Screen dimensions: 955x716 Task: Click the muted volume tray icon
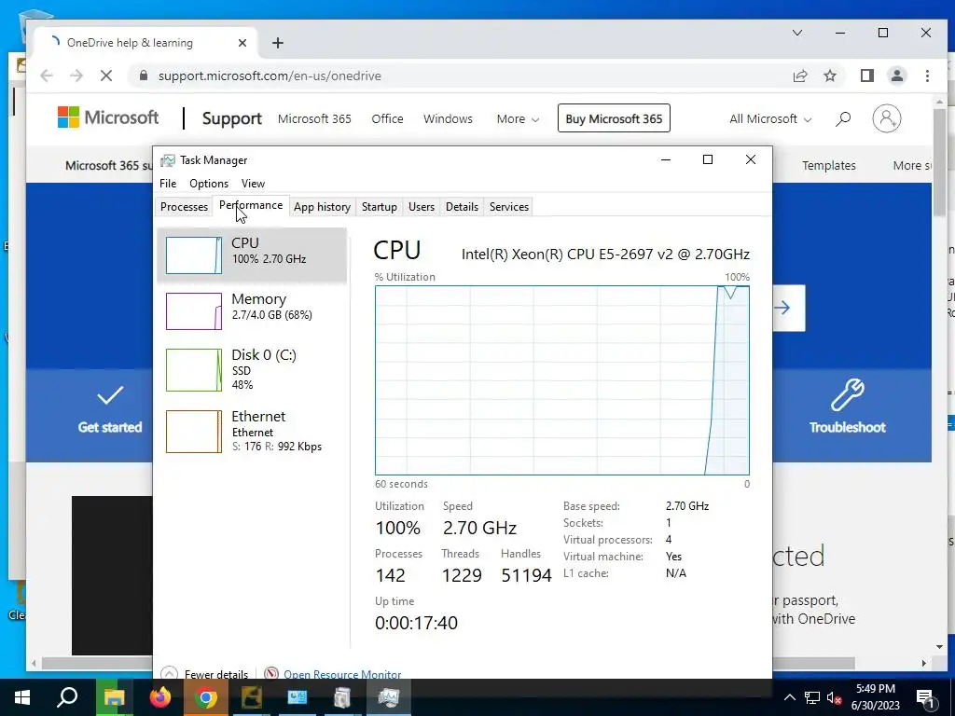coord(834,697)
